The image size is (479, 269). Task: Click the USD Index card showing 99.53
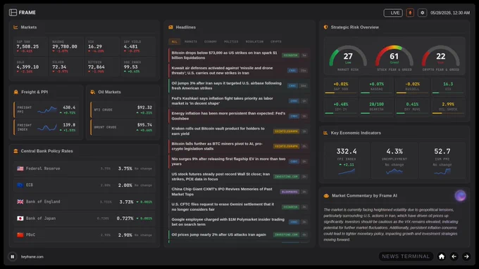point(138,67)
